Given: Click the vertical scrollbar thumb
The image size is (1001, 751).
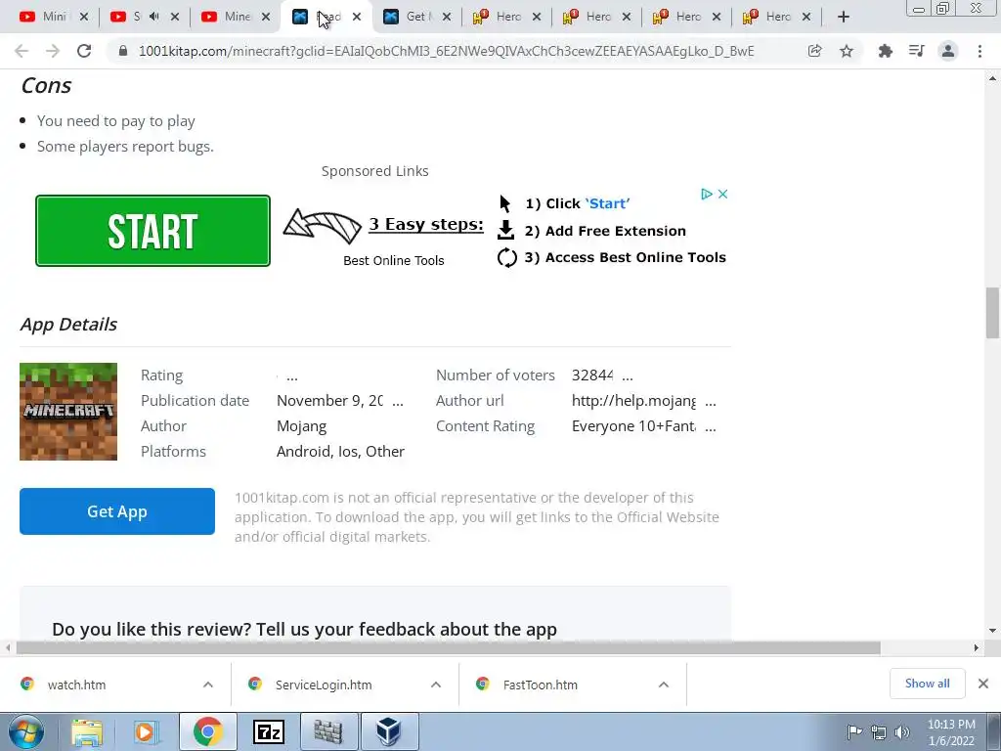Looking at the screenshot, I should [992, 312].
